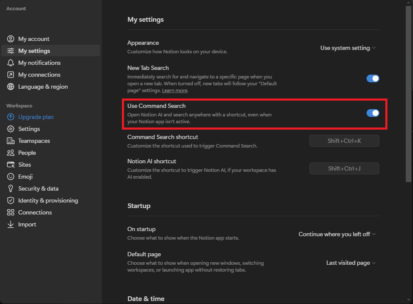413x304 pixels.
Task: Click the Emoji smiley icon
Action: click(x=11, y=177)
